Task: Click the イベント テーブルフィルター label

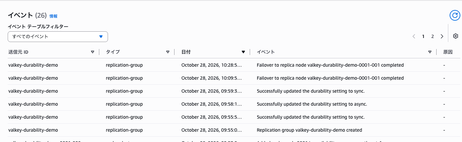Action: coord(38,27)
